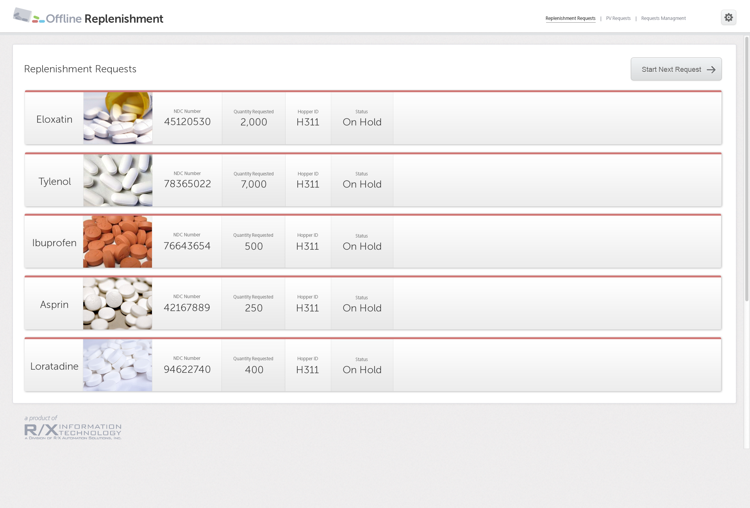This screenshot has width=750, height=508.
Task: Click On Hold status for Loratadine
Action: point(362,370)
